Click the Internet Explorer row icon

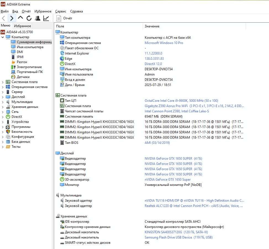coord(62,53)
